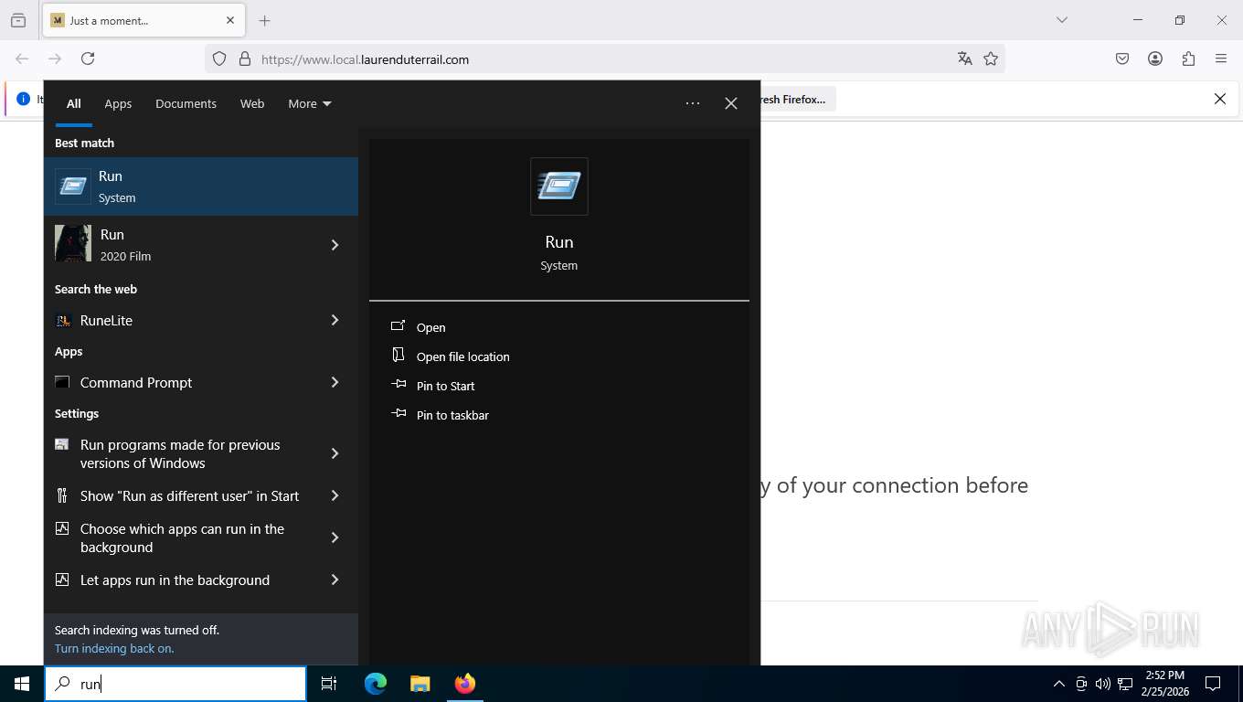Image resolution: width=1243 pixels, height=702 pixels.
Task: Expand chevron for Run as different user setting
Action: pos(335,495)
